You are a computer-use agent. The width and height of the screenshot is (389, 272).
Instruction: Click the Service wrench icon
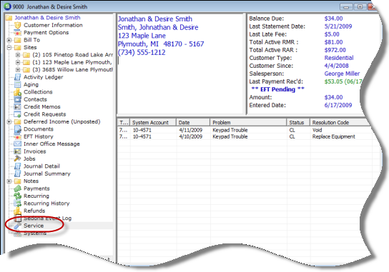(17, 226)
